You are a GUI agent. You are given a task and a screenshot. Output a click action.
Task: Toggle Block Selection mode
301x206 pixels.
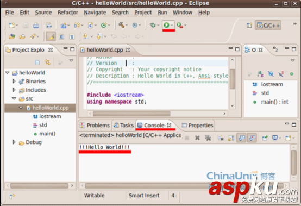(61, 36)
